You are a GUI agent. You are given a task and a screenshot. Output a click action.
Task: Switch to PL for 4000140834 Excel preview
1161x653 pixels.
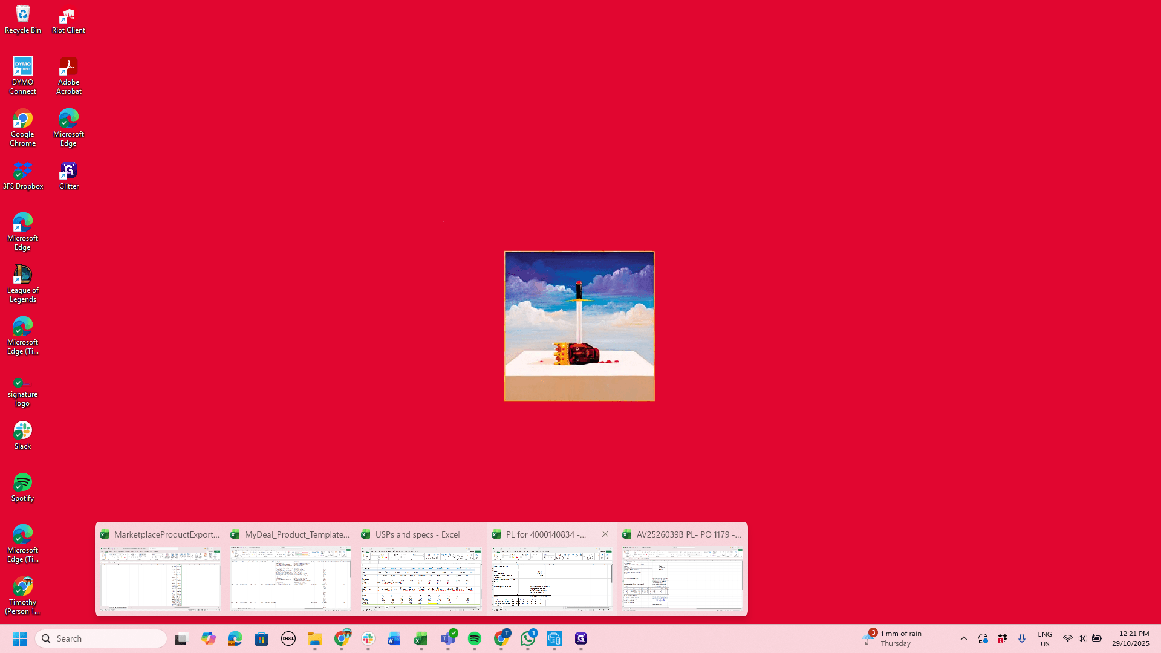[x=552, y=569]
